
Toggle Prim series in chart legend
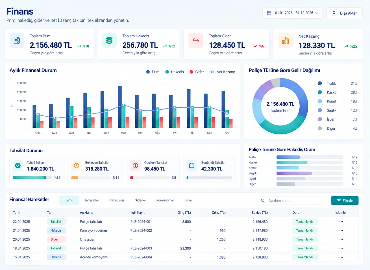click(x=153, y=72)
